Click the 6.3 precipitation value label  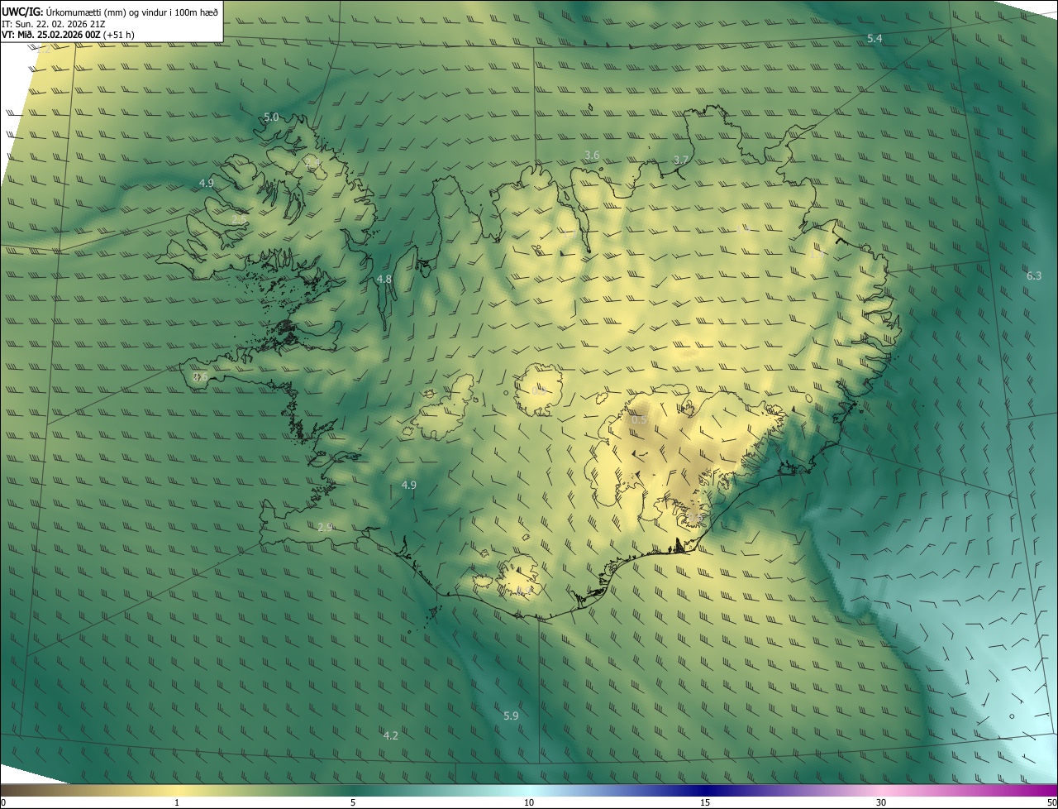[x=1034, y=275]
